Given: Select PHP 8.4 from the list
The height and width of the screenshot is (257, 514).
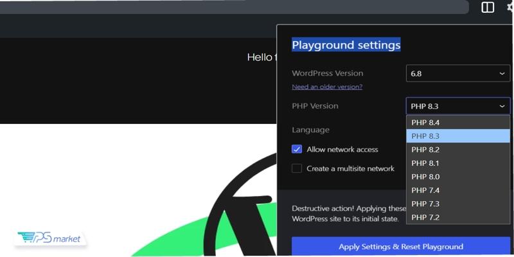Looking at the screenshot, I should 457,123.
